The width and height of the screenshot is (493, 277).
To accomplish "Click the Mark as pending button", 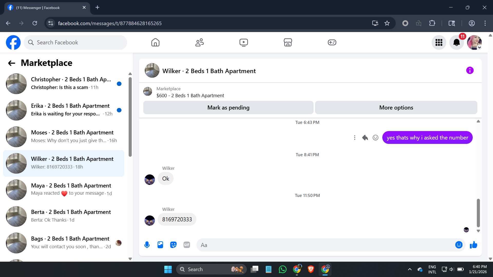I will 228,108.
